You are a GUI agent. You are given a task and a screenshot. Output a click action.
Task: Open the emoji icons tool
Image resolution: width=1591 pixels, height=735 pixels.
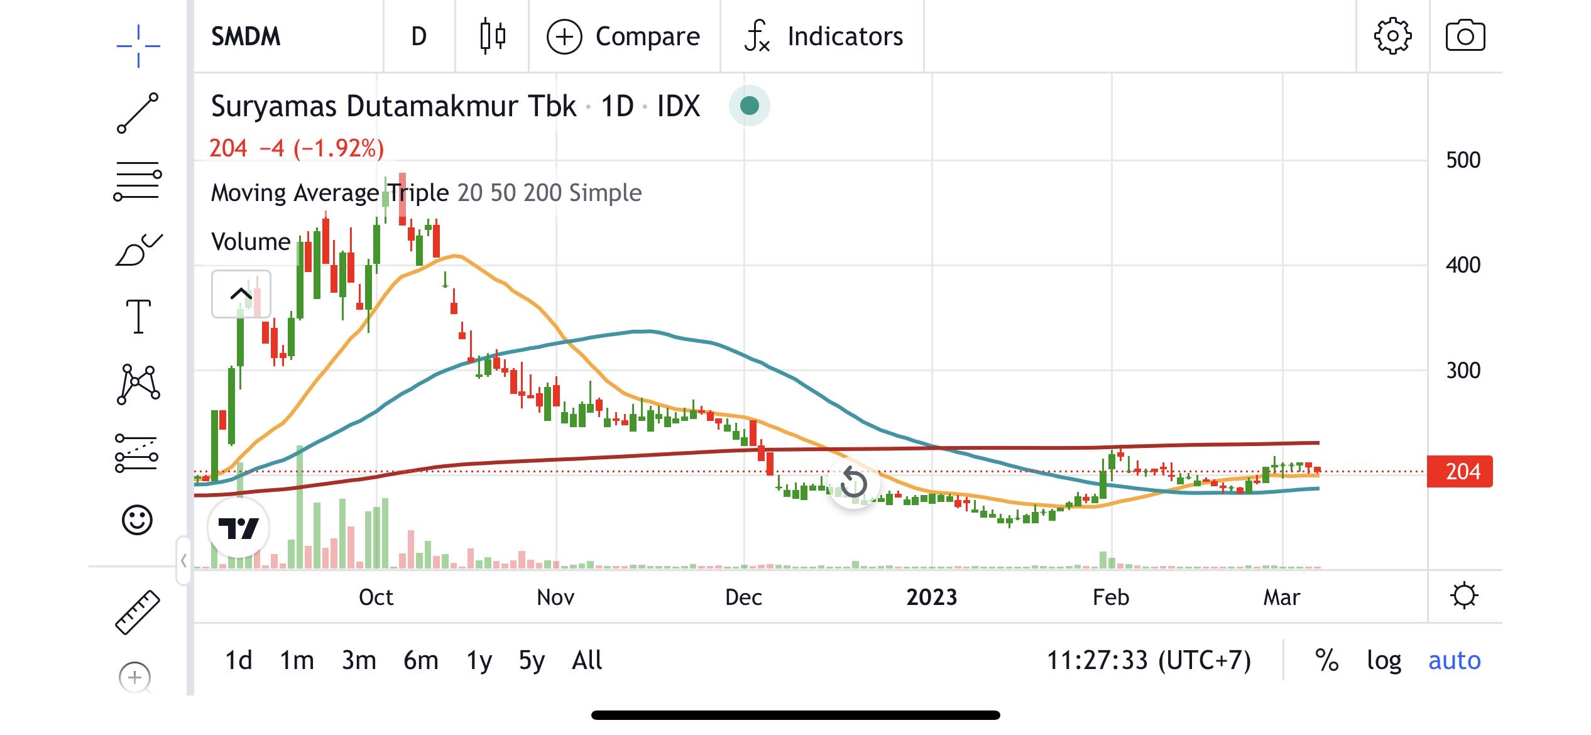[x=137, y=520]
